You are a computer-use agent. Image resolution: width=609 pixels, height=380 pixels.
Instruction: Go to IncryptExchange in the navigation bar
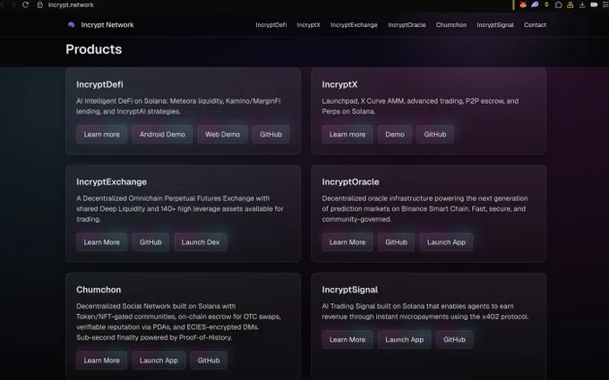[354, 25]
